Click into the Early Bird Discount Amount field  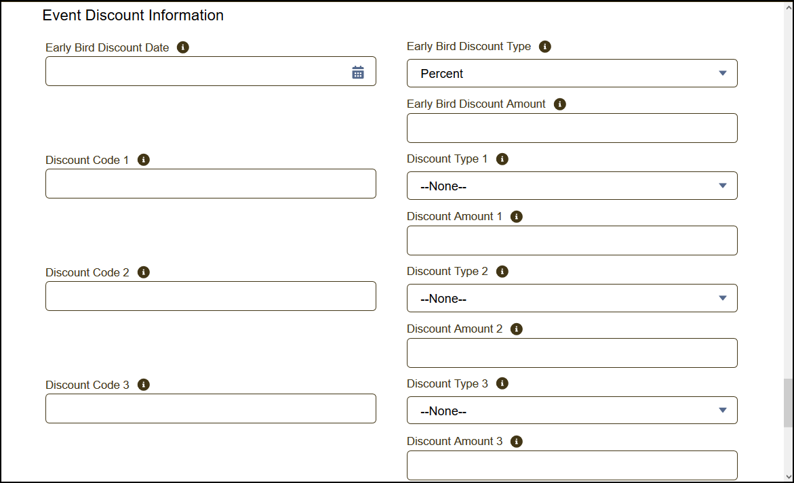[x=572, y=128]
